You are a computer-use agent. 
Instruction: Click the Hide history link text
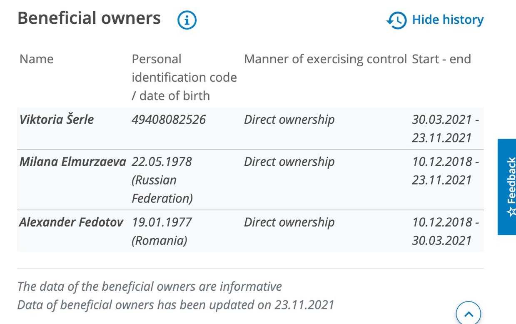[x=448, y=20]
